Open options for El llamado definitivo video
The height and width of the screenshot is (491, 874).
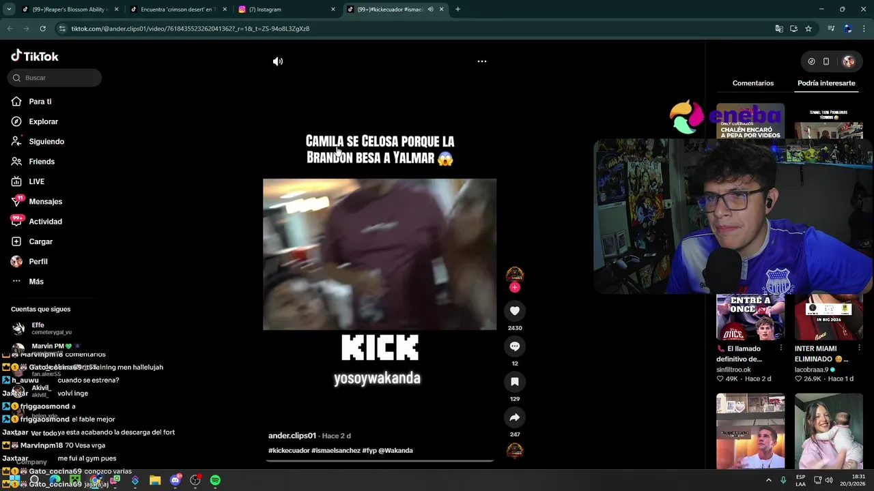pos(781,348)
